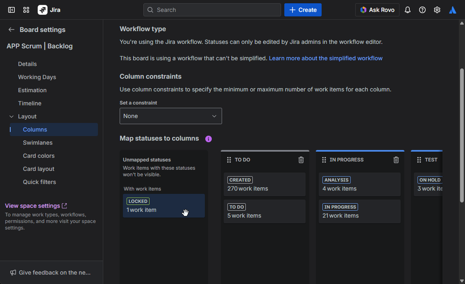The height and width of the screenshot is (284, 465).
Task: Open Timeline settings
Action: coord(30,103)
